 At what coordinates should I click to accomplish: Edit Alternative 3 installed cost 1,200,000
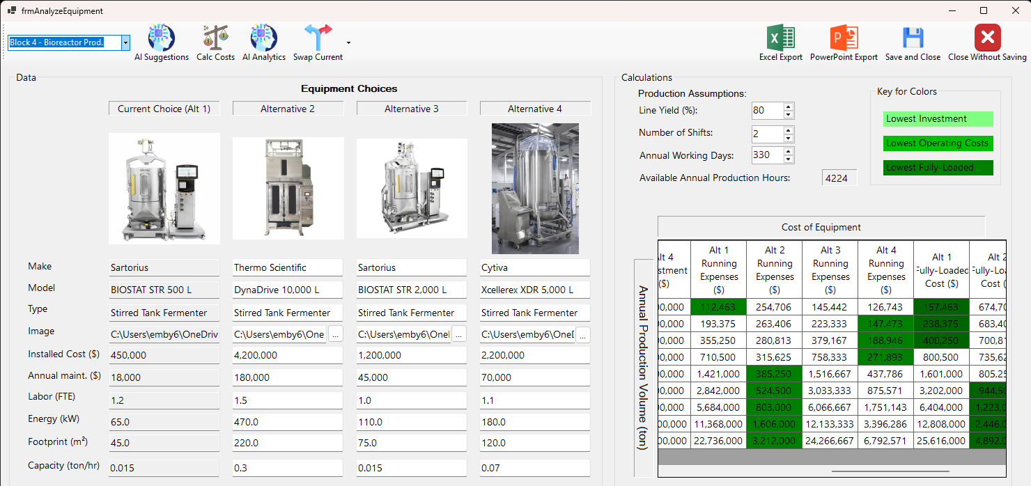(412, 355)
